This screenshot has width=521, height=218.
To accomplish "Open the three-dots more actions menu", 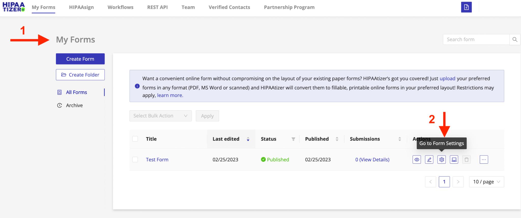I will pyautogui.click(x=484, y=160).
